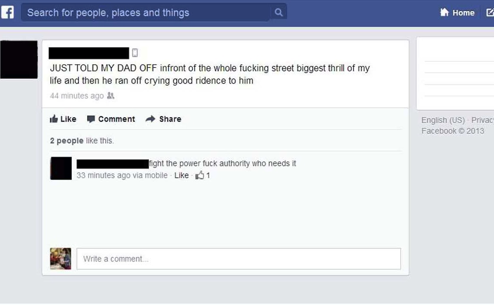Go to Home in the top bar
Viewport: 494px width, 305px height.
click(x=463, y=13)
